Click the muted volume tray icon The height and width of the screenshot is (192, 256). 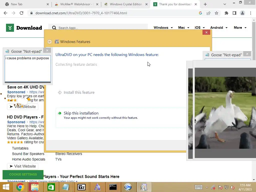[233, 187]
